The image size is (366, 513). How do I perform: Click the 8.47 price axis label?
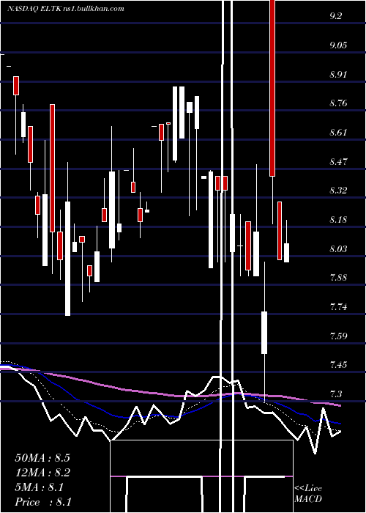pos(338,162)
